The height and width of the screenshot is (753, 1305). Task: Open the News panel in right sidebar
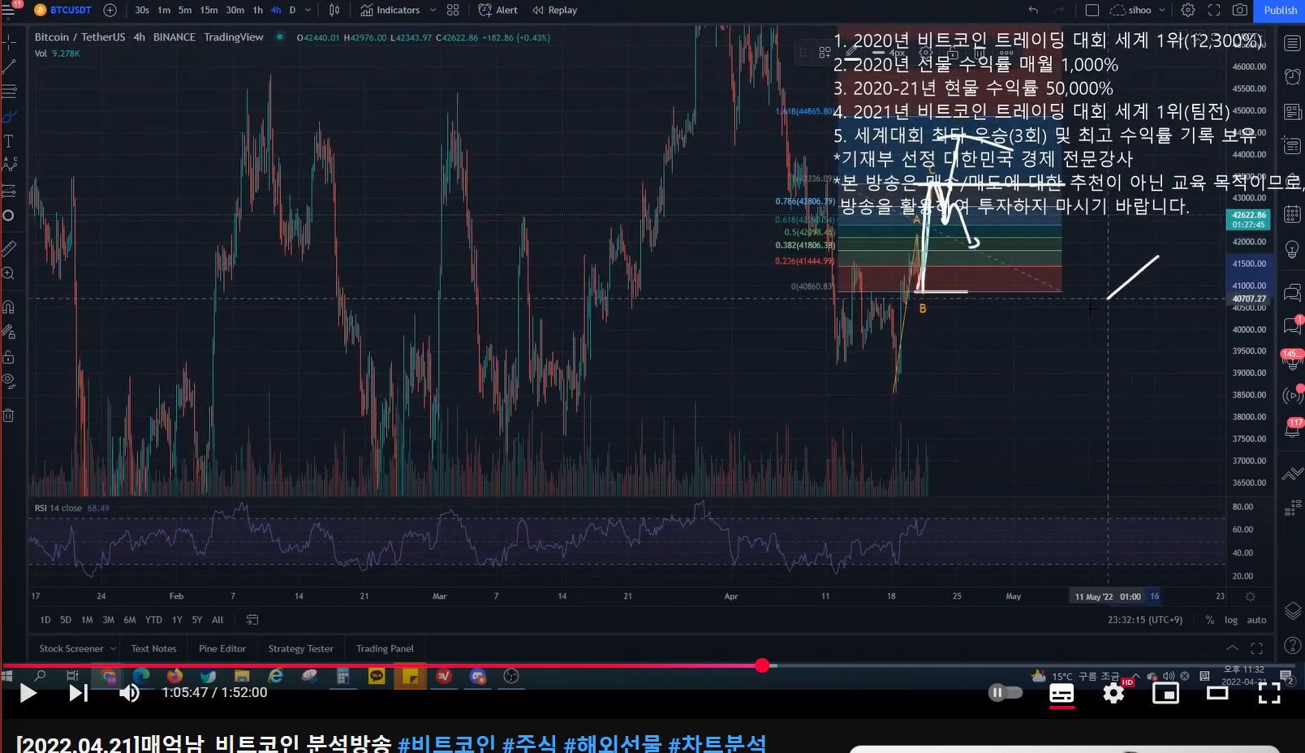(x=1292, y=111)
